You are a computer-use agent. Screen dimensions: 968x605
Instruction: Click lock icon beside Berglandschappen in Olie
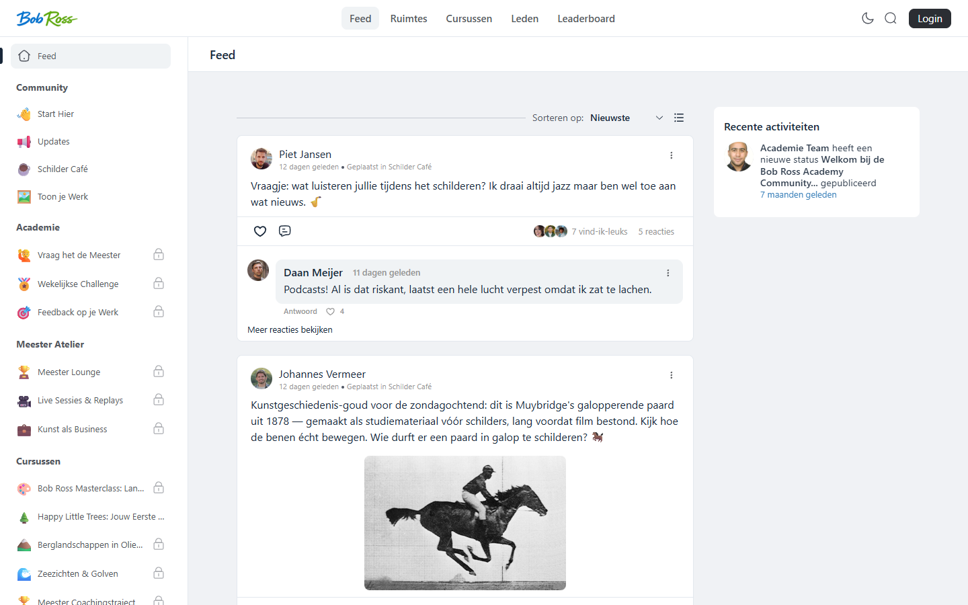(x=159, y=544)
